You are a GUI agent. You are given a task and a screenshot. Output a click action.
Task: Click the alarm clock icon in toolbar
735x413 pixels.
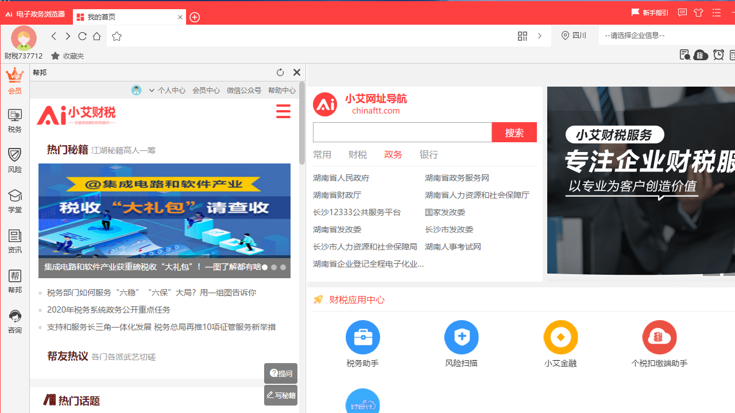(x=718, y=55)
